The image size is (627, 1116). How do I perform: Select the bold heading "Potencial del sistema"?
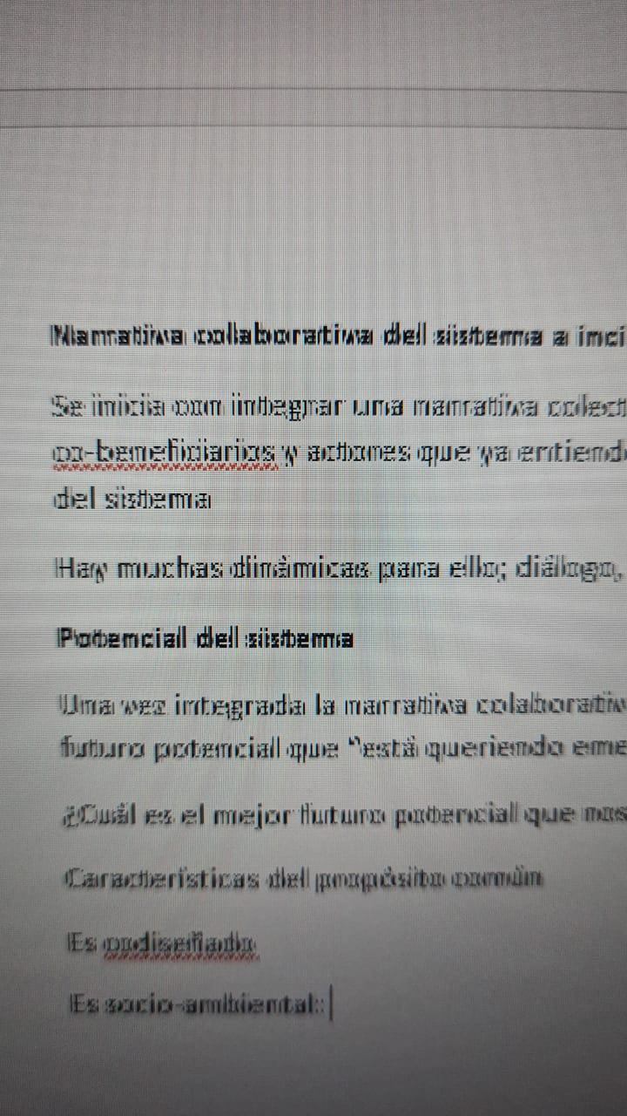click(206, 638)
